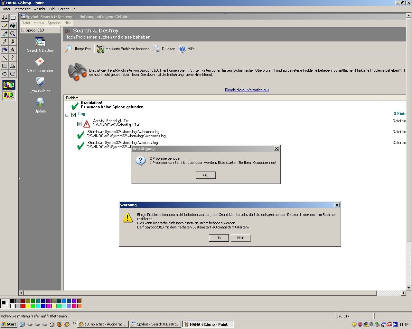
Task: Choose transparent selection drawing mode
Action: tap(9, 95)
